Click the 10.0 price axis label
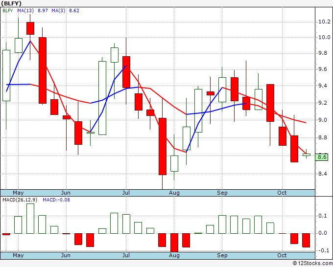This screenshot has width=333, height=267. (x=324, y=37)
